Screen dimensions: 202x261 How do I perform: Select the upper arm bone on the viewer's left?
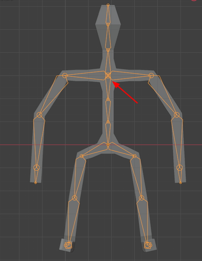(x=53, y=95)
